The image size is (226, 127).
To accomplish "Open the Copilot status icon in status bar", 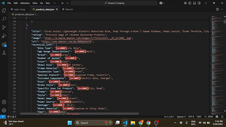I will pos(217,117).
